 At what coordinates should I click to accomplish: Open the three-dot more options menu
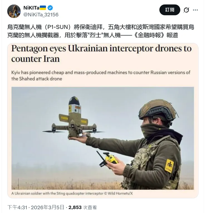pyautogui.click(x=195, y=10)
